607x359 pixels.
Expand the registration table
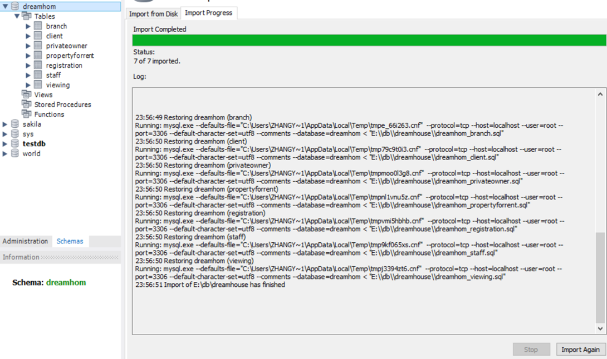[28, 66]
